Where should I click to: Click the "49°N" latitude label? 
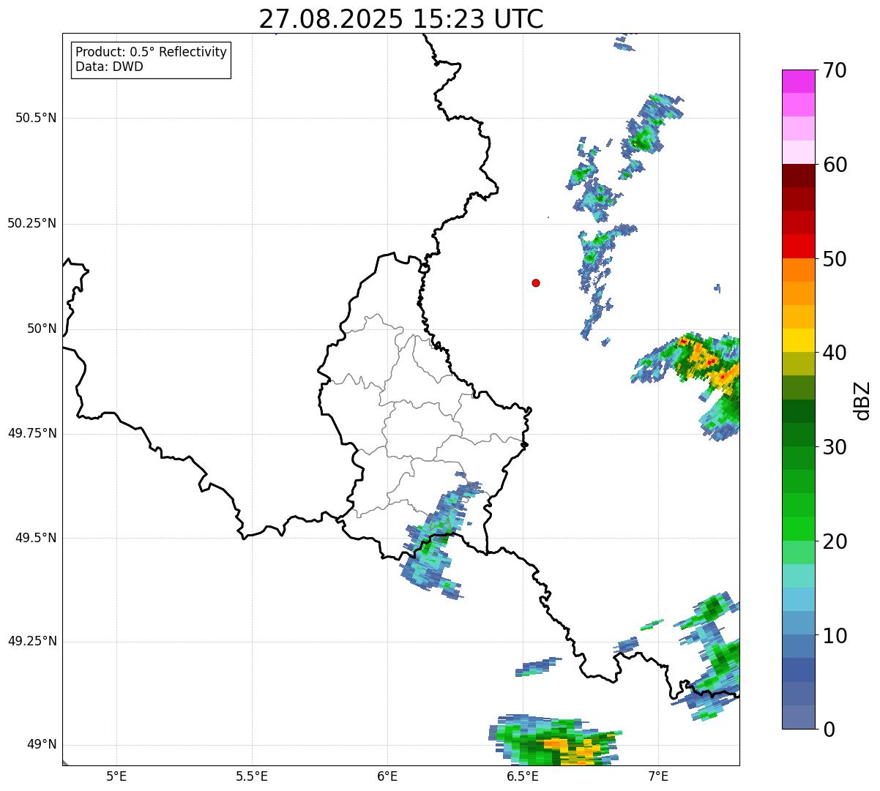coord(42,745)
